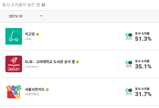The image size is (159, 108).
Task: Click the overlap icon next to 51.3%
Action: click(129, 36)
